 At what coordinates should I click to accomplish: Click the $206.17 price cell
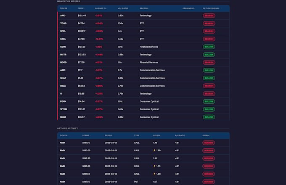coord(82,31)
